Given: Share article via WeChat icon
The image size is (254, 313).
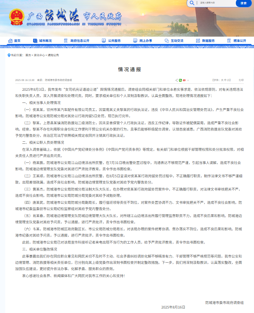Looking at the screenshot, I should (180, 80).
